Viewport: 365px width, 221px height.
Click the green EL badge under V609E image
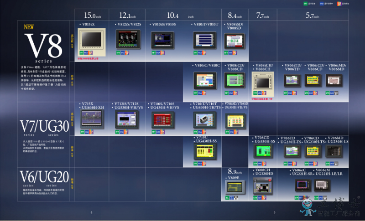pyautogui.click(x=227, y=198)
